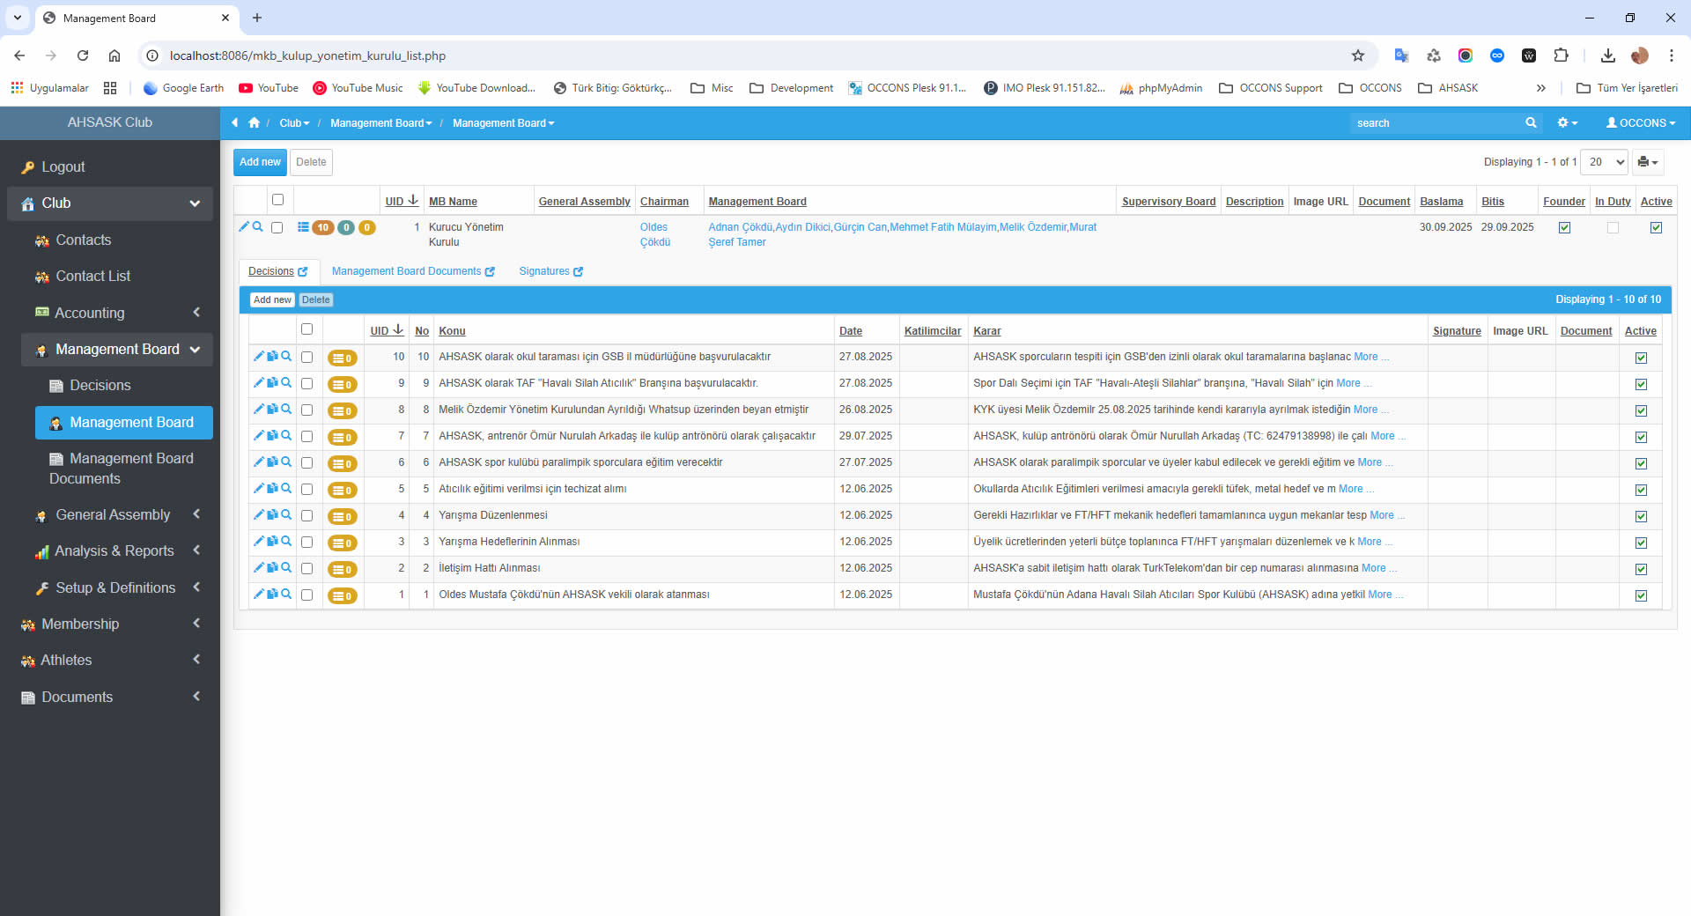The width and height of the screenshot is (1691, 916).
Task: Click the detail badge for decision 8
Action: click(x=343, y=410)
